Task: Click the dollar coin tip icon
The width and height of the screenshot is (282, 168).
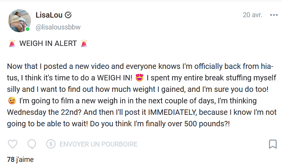Action: click(x=51, y=144)
